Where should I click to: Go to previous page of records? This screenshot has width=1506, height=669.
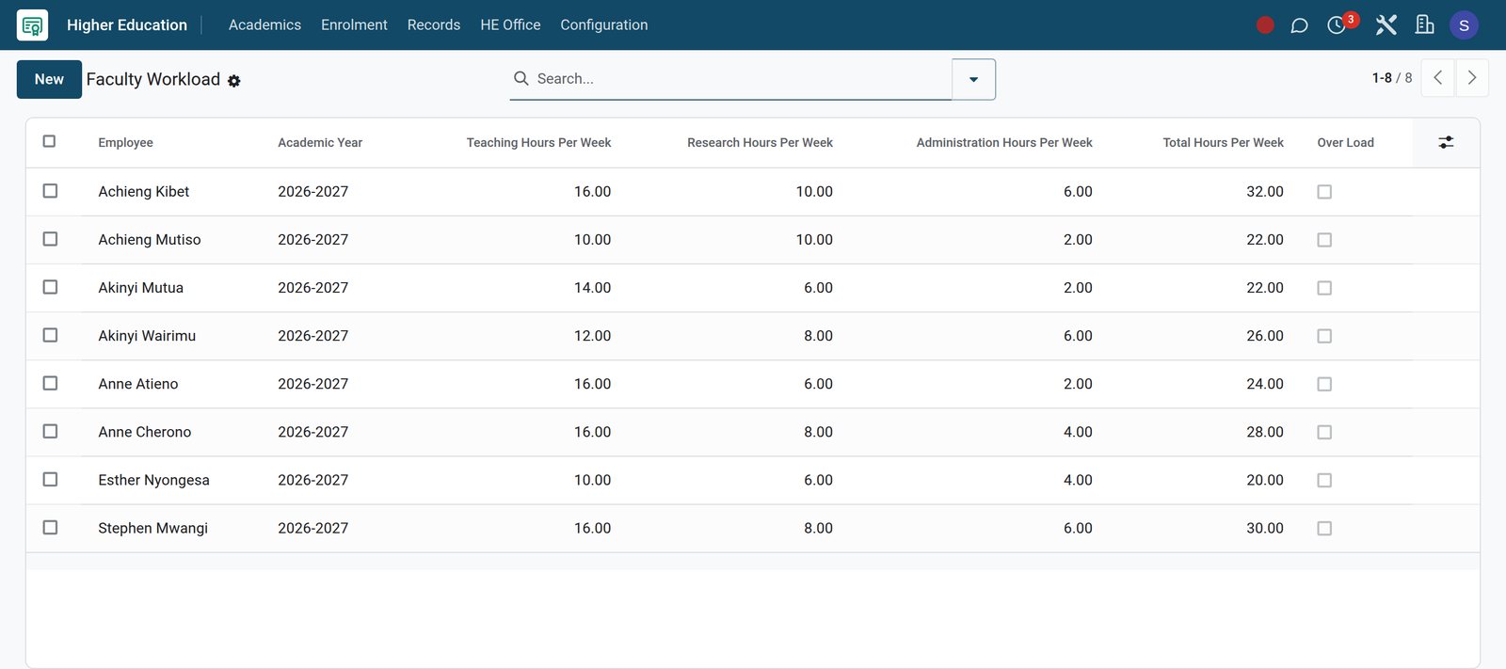1438,78
